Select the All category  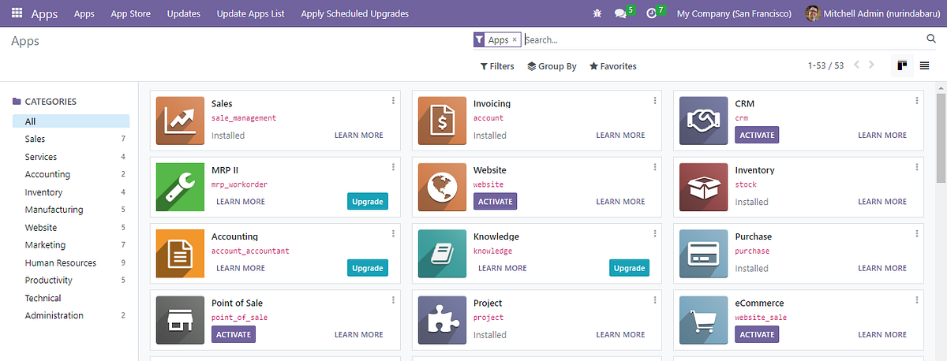pyautogui.click(x=71, y=121)
